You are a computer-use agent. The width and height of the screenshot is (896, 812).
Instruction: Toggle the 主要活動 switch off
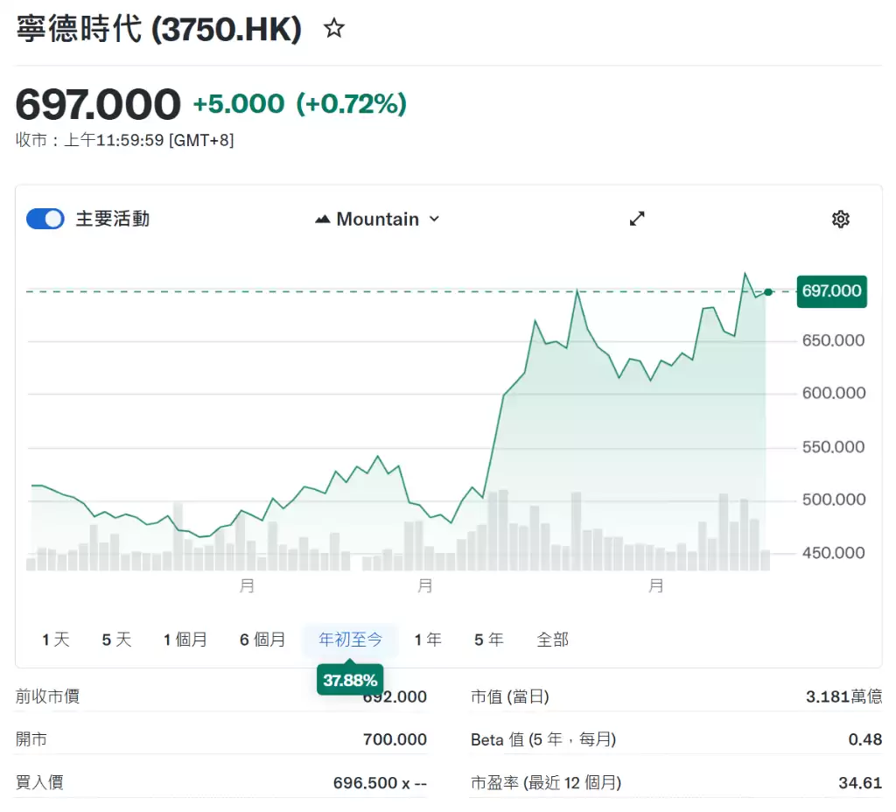tap(45, 219)
